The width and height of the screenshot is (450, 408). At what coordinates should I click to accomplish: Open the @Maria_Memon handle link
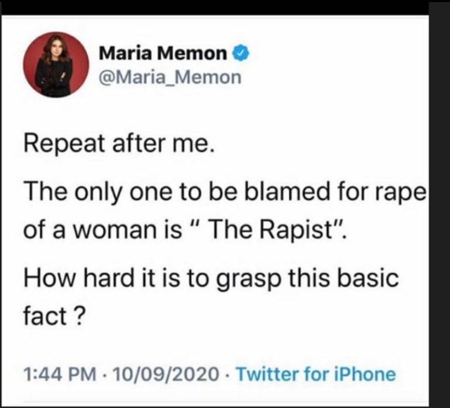pos(170,77)
